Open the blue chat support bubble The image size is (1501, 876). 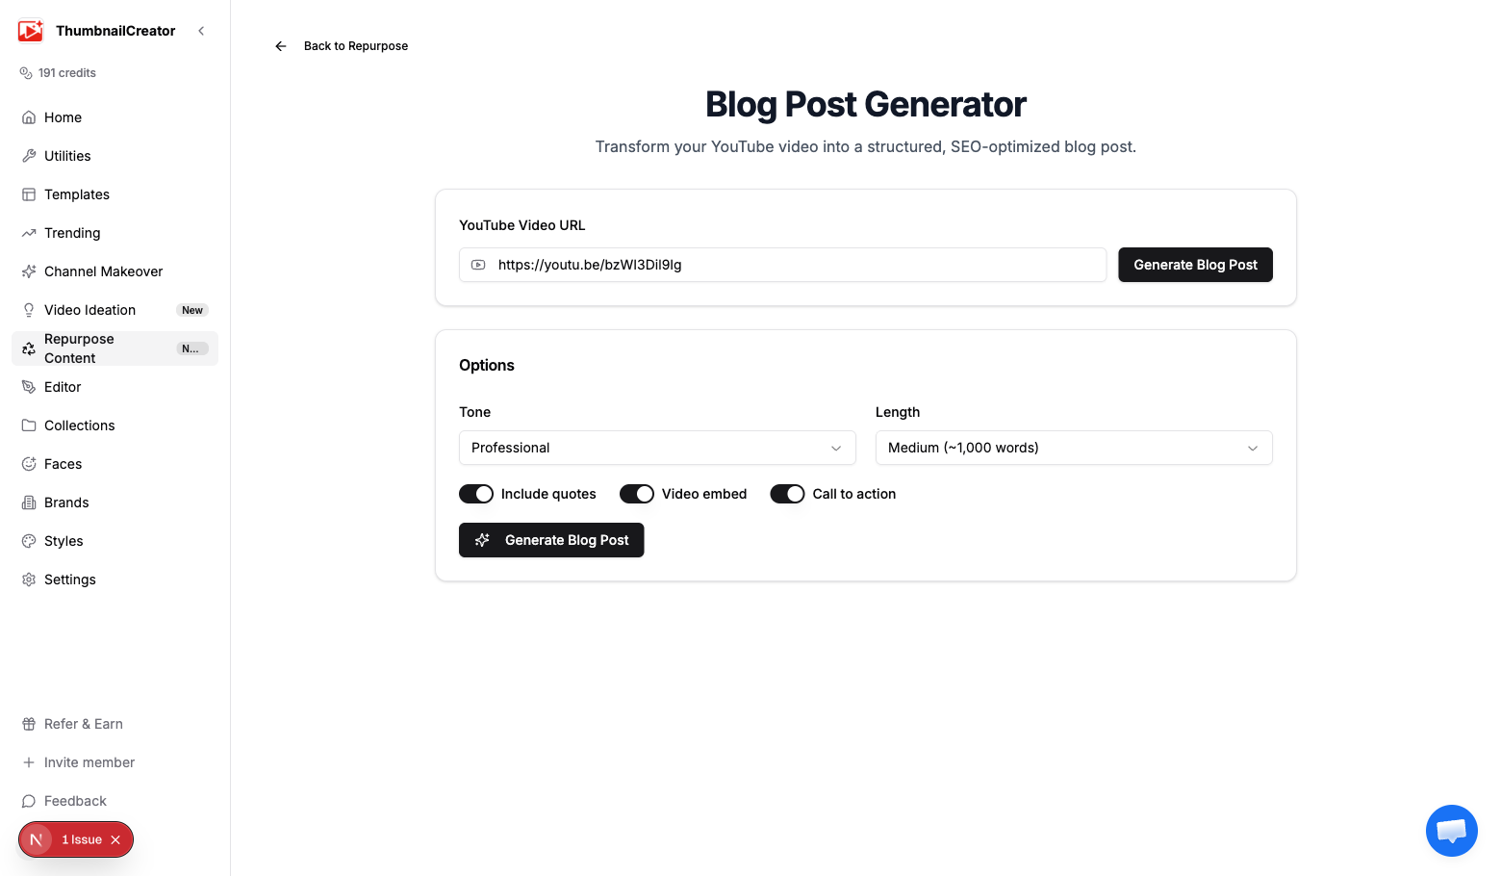pos(1451,830)
